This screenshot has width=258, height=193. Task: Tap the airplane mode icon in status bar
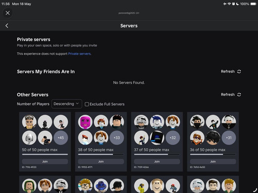pyautogui.click(x=225, y=4)
